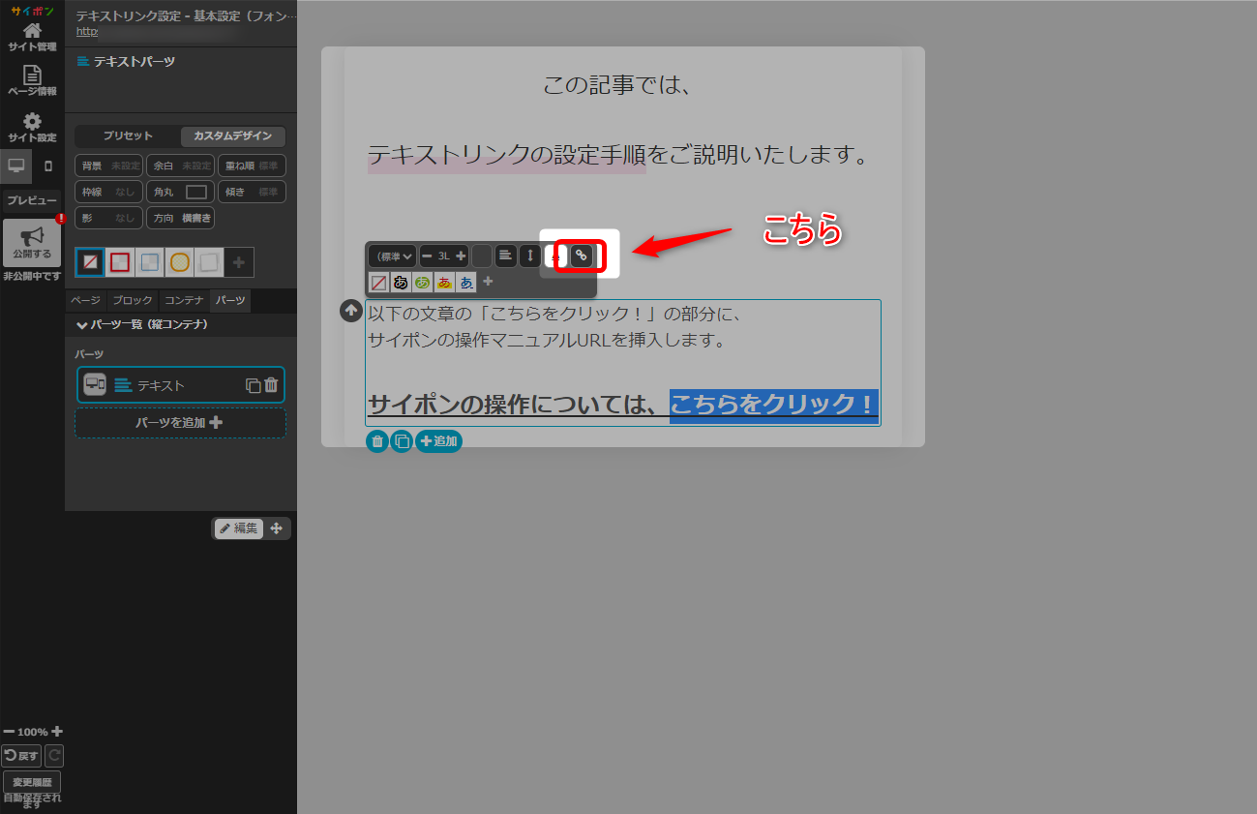Duplicate text block with teal copy icon
The height and width of the screenshot is (814, 1257).
[402, 441]
